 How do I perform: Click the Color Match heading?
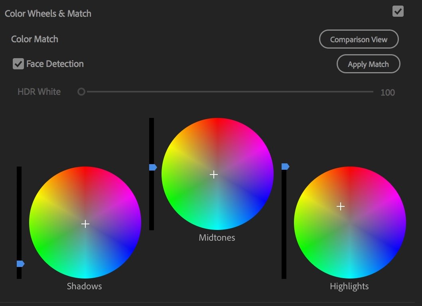click(x=34, y=39)
